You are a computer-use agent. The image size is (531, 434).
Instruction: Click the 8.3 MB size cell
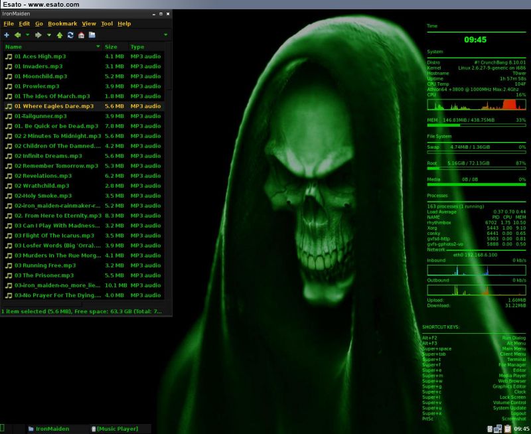[114, 216]
